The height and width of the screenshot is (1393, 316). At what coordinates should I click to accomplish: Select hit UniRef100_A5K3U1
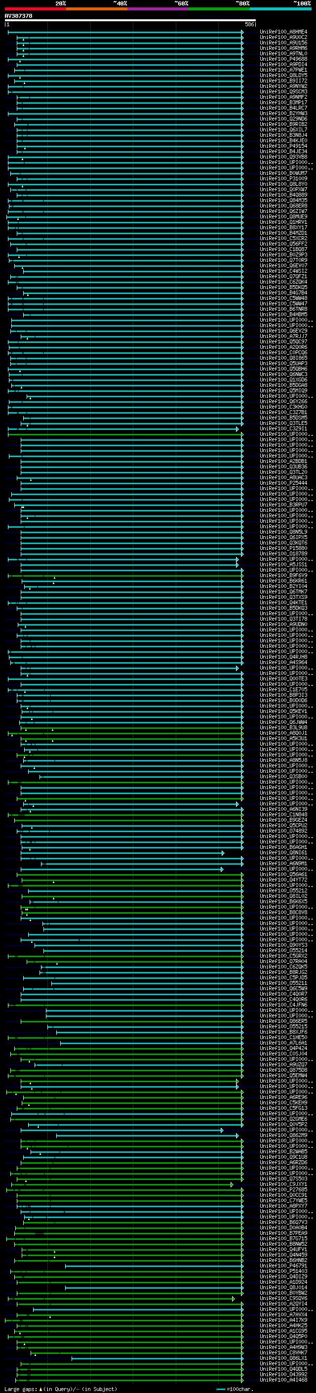point(283,739)
